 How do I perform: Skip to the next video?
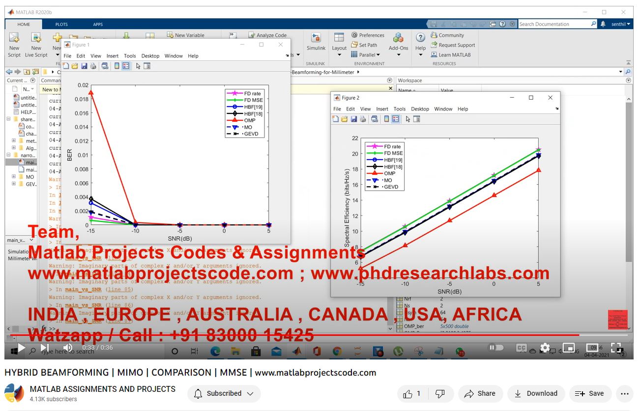tap(45, 348)
